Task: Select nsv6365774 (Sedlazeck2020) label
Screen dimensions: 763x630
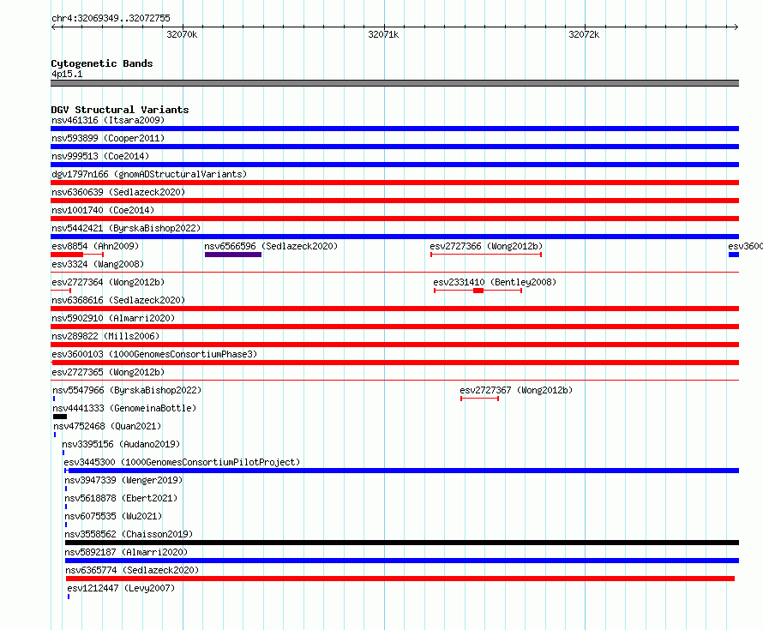Action: tap(132, 570)
